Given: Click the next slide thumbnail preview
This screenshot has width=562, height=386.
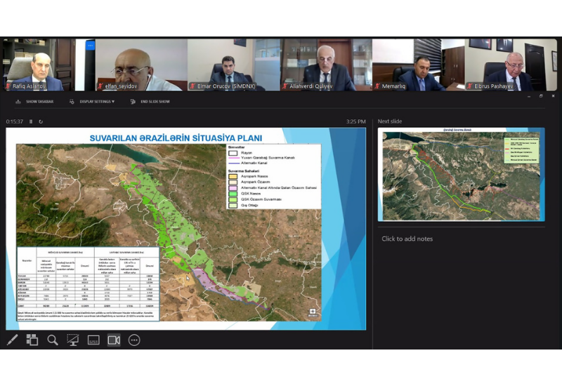Looking at the screenshot, I should pos(461,174).
